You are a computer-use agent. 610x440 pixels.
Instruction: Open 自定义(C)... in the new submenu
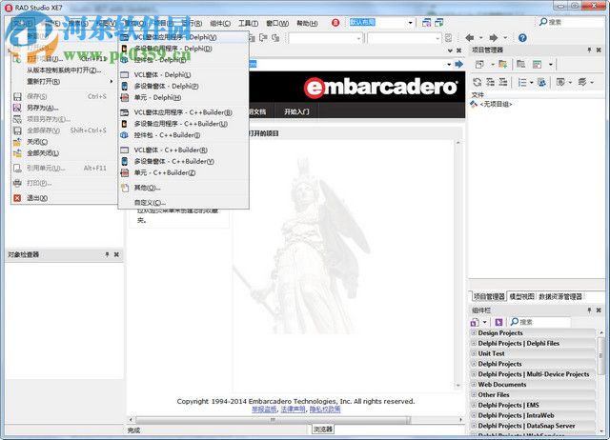[x=183, y=203]
